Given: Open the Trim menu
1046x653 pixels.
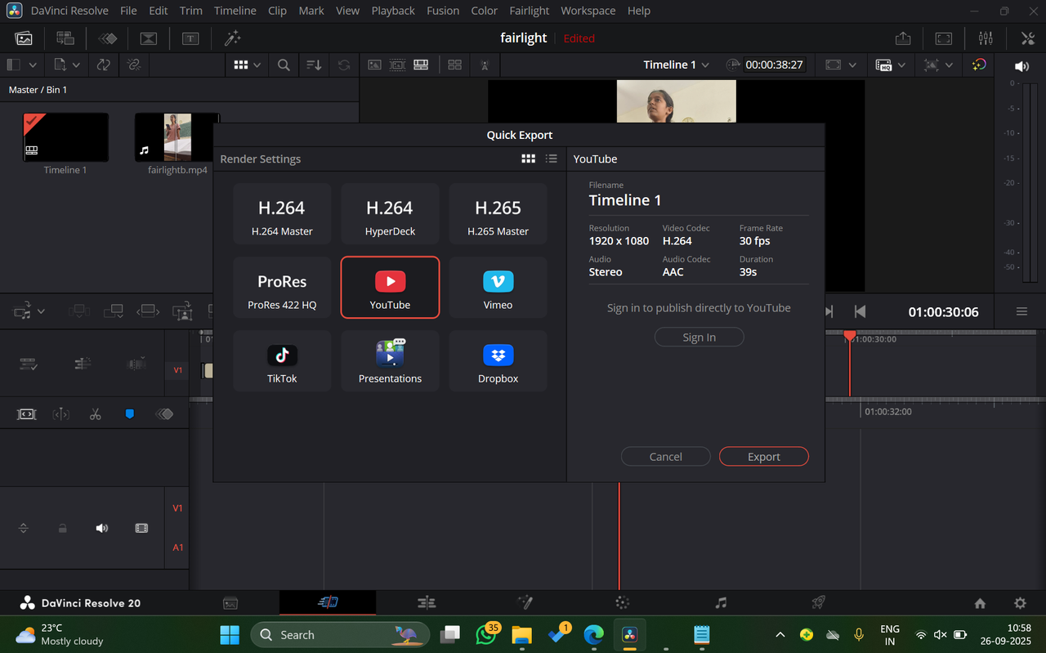Looking at the screenshot, I should 190,11.
